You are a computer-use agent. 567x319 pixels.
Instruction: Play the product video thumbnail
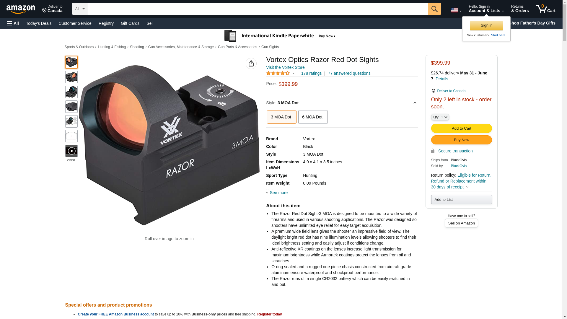click(71, 151)
